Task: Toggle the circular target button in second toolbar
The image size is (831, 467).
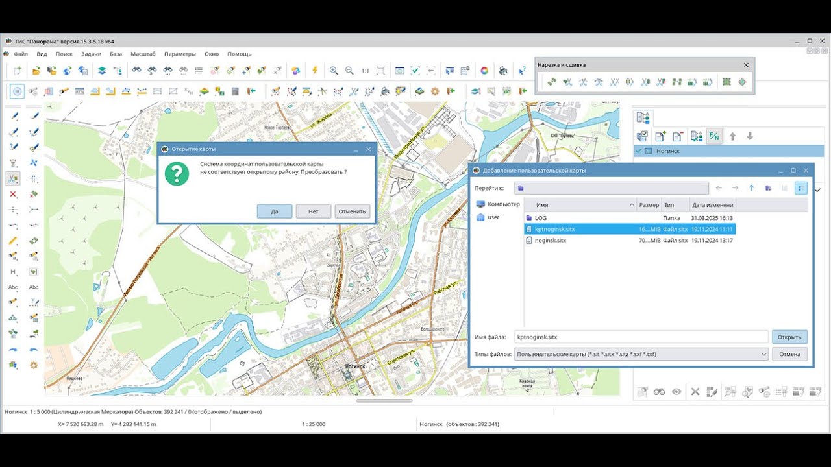Action: (x=18, y=91)
